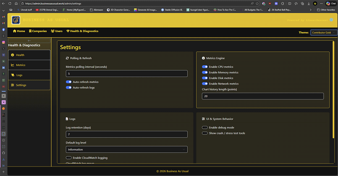Turn off Auto-refresh metrics toggle
The image size is (338, 176).
[x=69, y=82]
